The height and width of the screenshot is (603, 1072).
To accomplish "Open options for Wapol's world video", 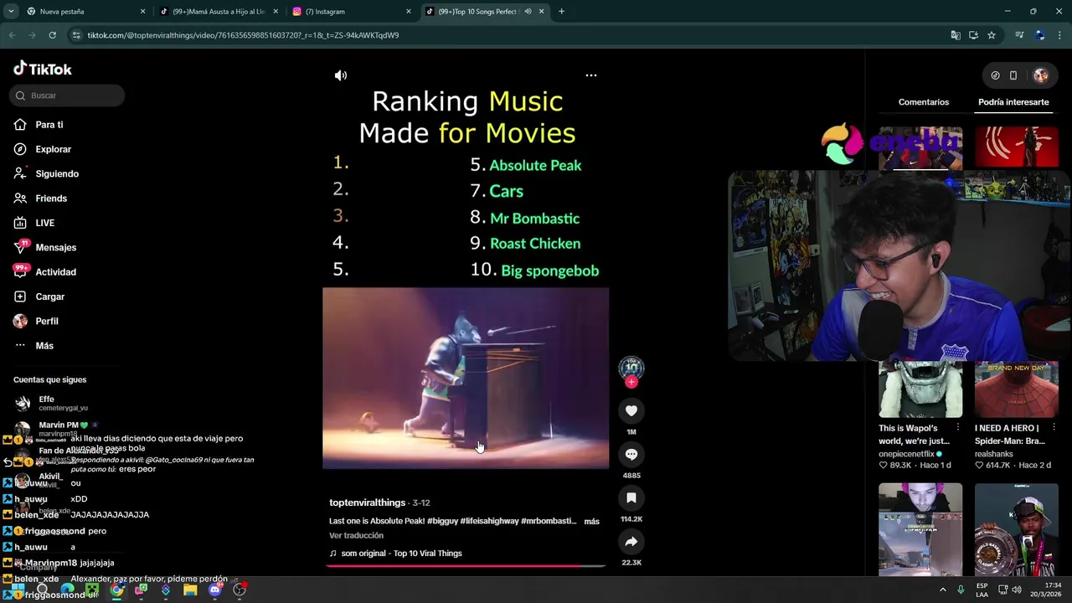I will (958, 428).
